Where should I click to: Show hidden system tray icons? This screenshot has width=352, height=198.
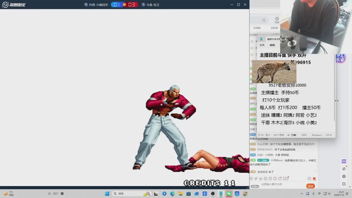302,194
